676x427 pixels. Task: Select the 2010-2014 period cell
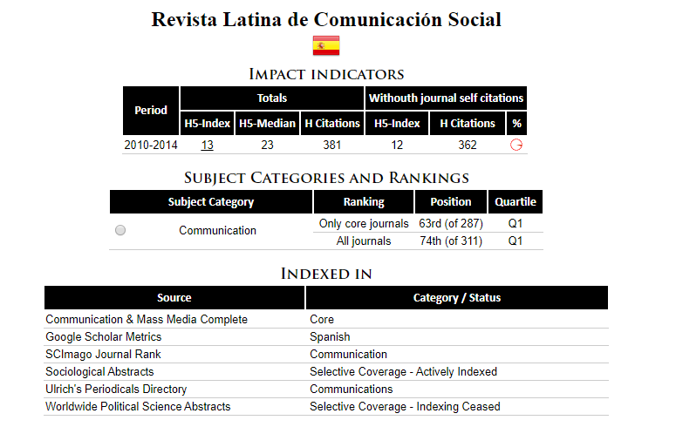pos(151,145)
